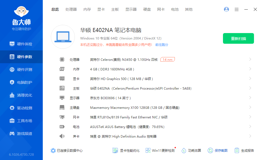The height and width of the screenshot is (160, 262).
Task: Switch to the 内存 tab
Action: 87,10
